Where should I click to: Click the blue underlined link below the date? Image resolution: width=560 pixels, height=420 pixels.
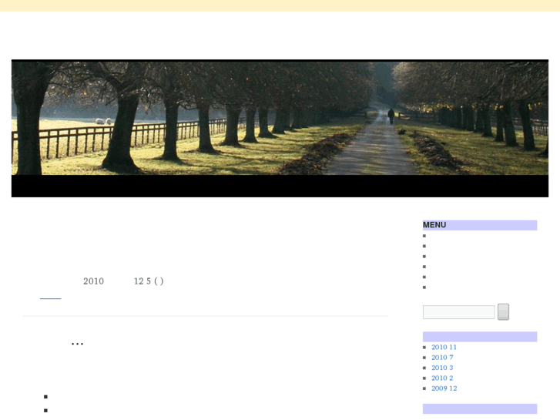[50, 298]
